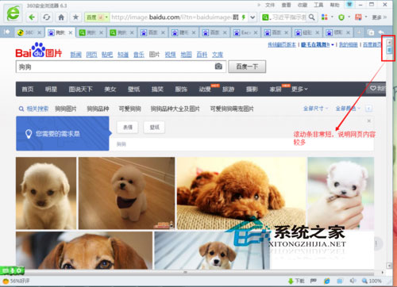Open the 知道 link in Baidu navigation

coord(123,55)
